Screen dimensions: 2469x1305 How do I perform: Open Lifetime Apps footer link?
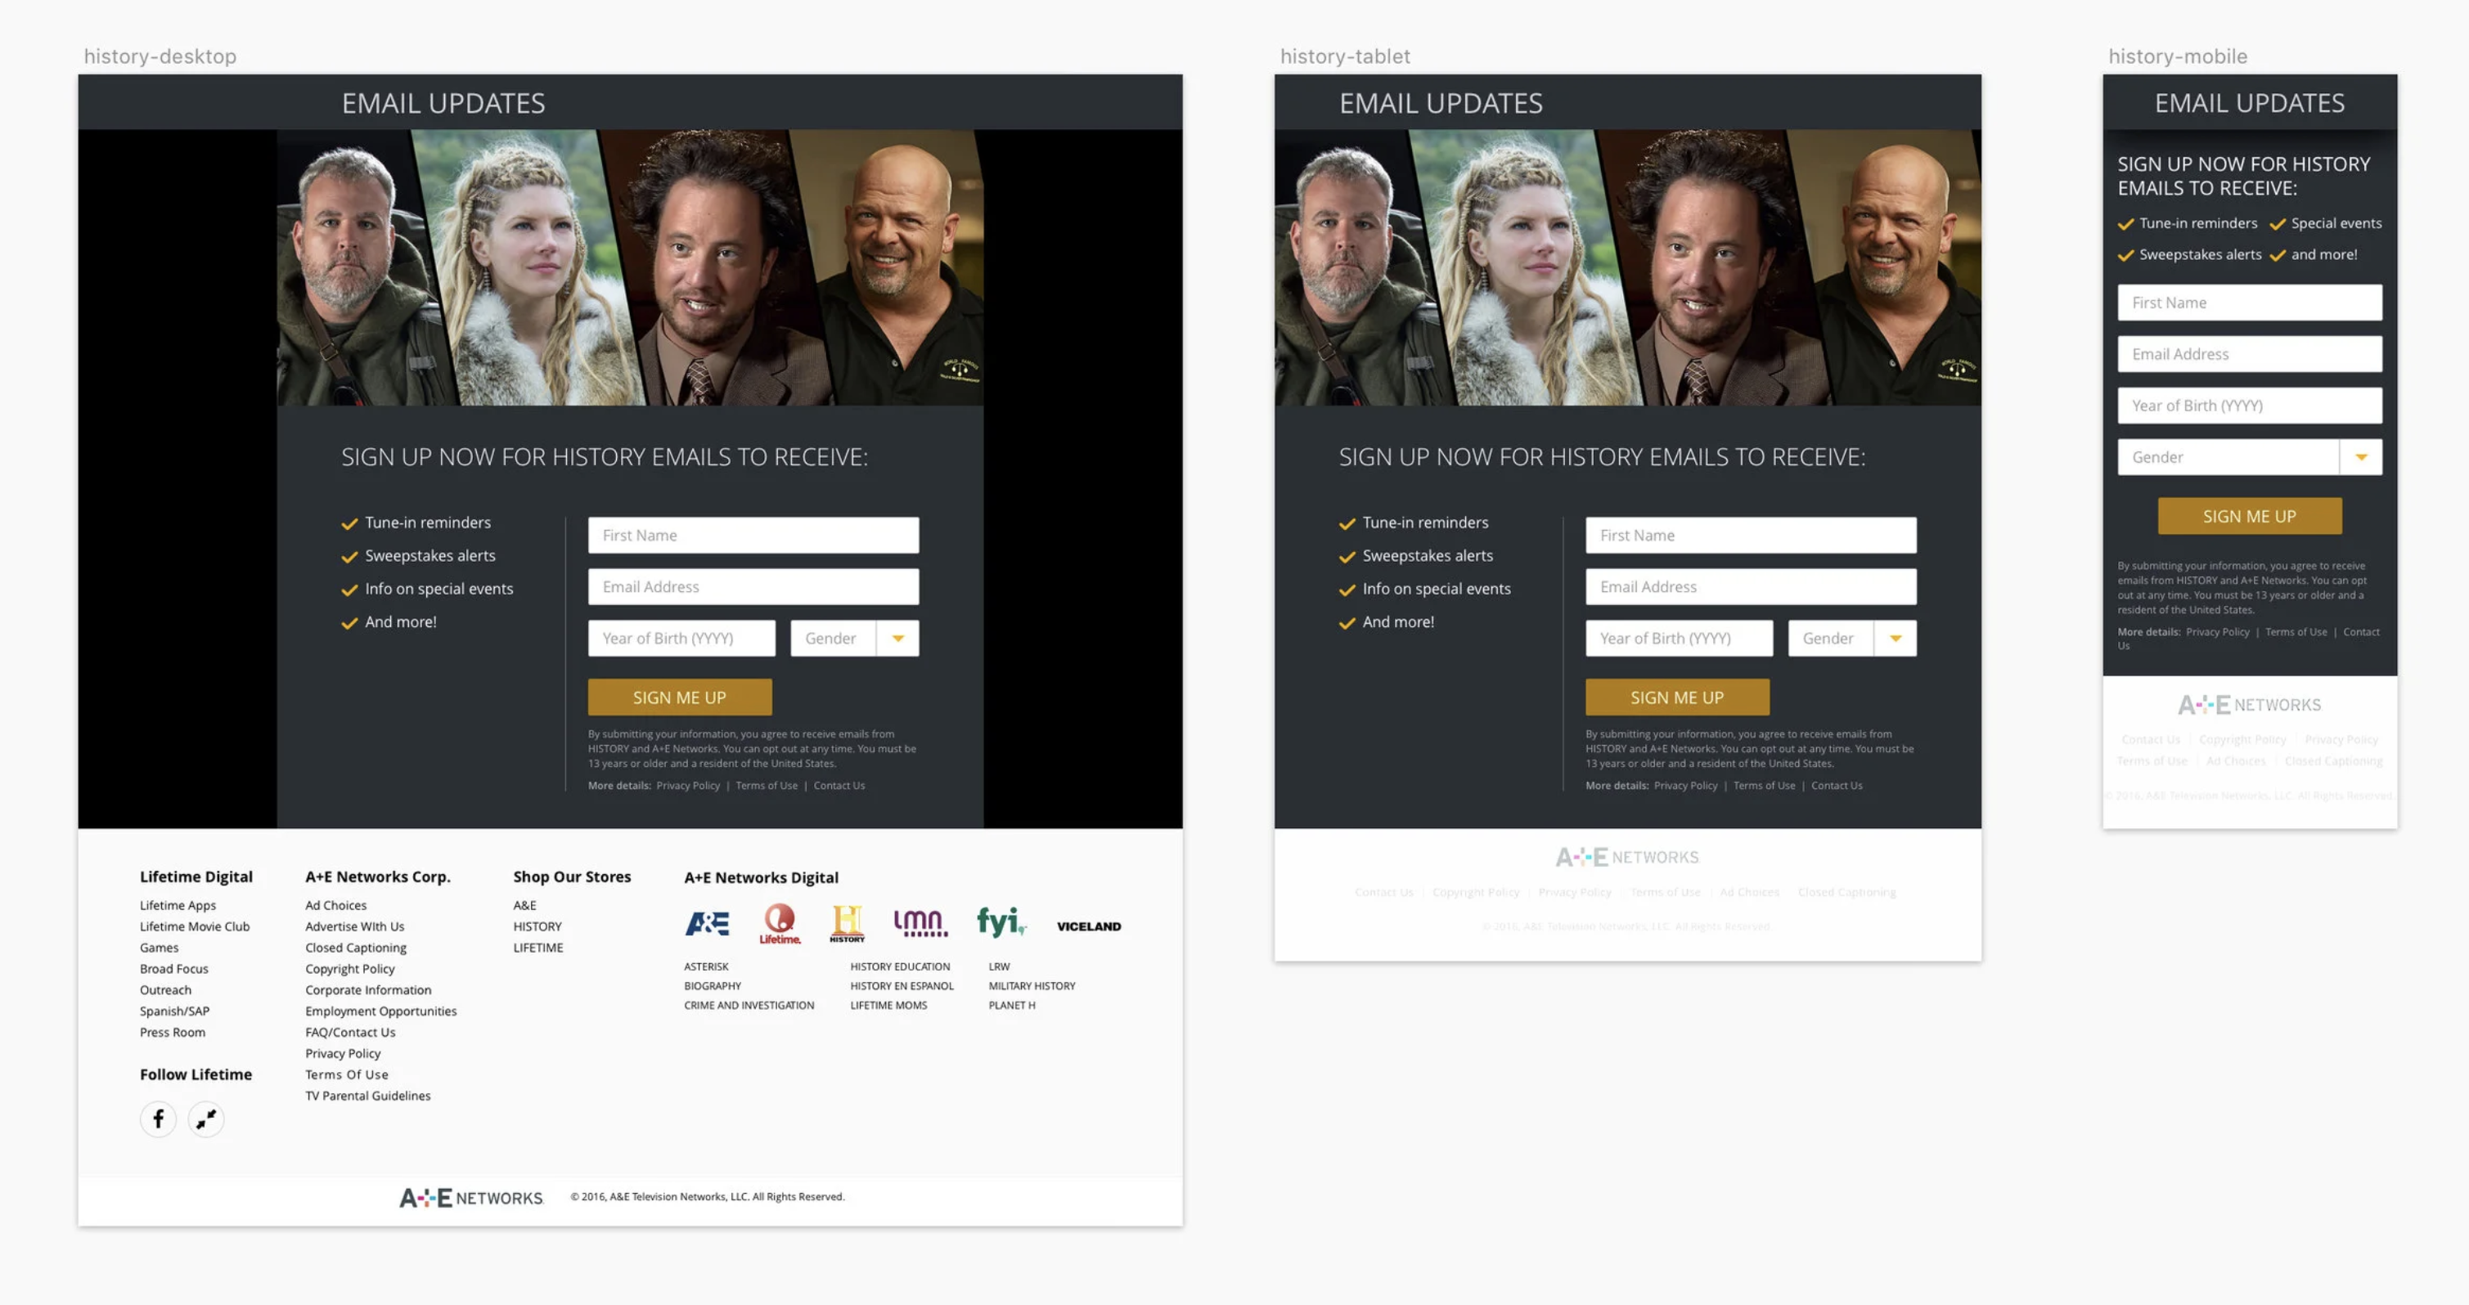click(178, 905)
